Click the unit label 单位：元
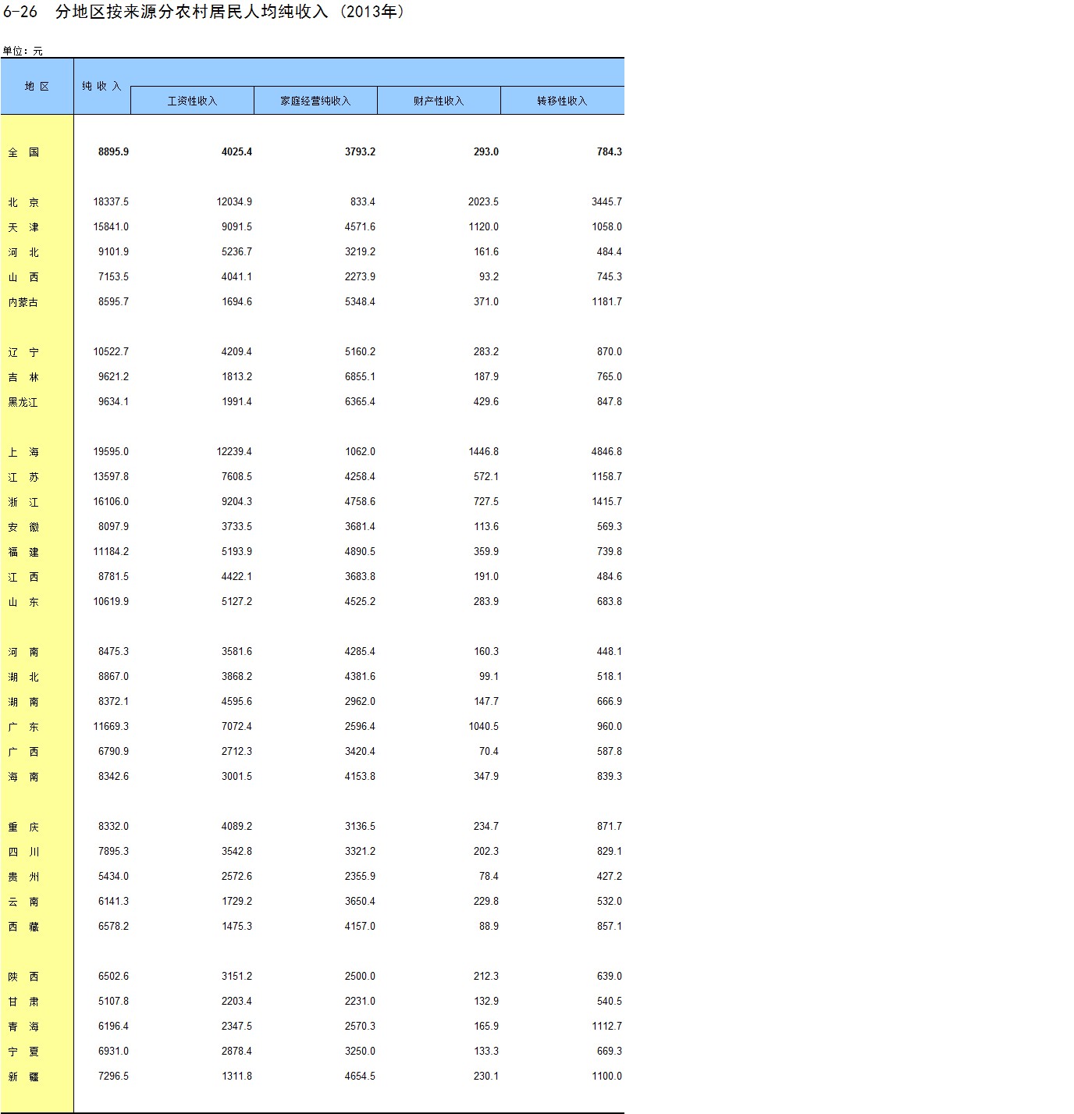 click(23, 52)
